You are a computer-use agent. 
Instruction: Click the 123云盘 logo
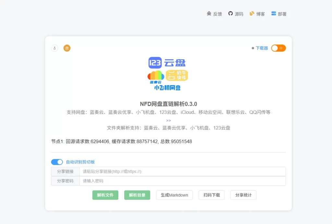click(167, 63)
